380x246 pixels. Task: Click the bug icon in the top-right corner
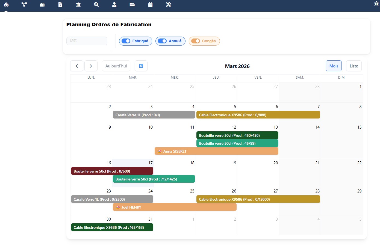(x=376, y=4)
